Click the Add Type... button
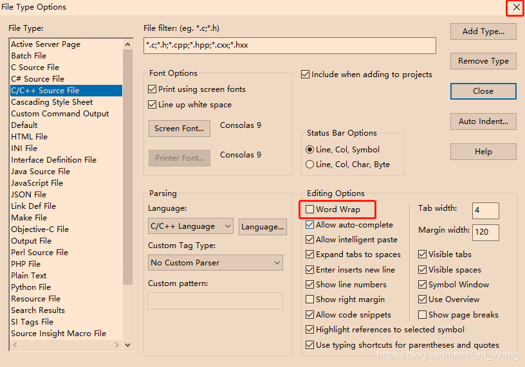The height and width of the screenshot is (367, 525). [x=483, y=31]
